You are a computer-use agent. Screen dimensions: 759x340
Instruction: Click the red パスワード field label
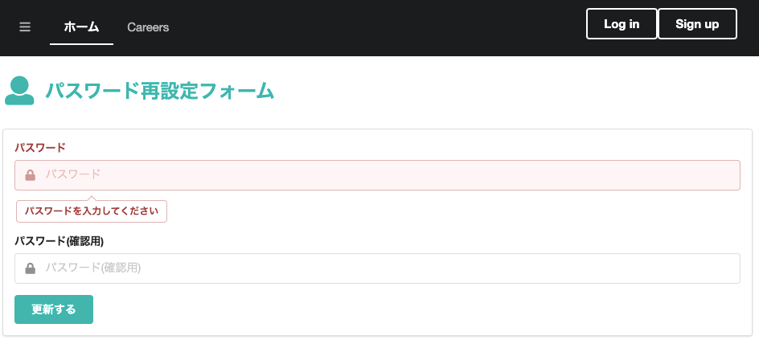point(40,148)
